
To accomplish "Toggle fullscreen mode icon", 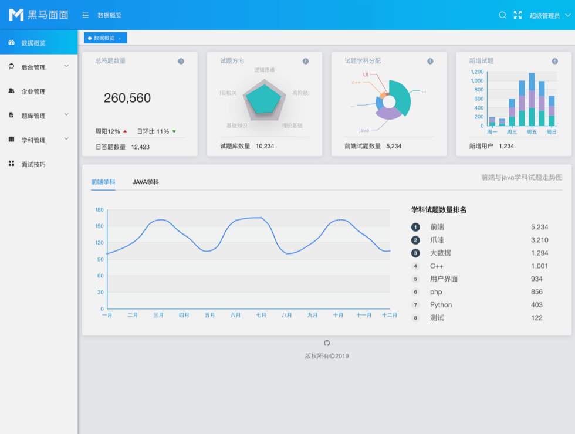I will click(x=517, y=15).
